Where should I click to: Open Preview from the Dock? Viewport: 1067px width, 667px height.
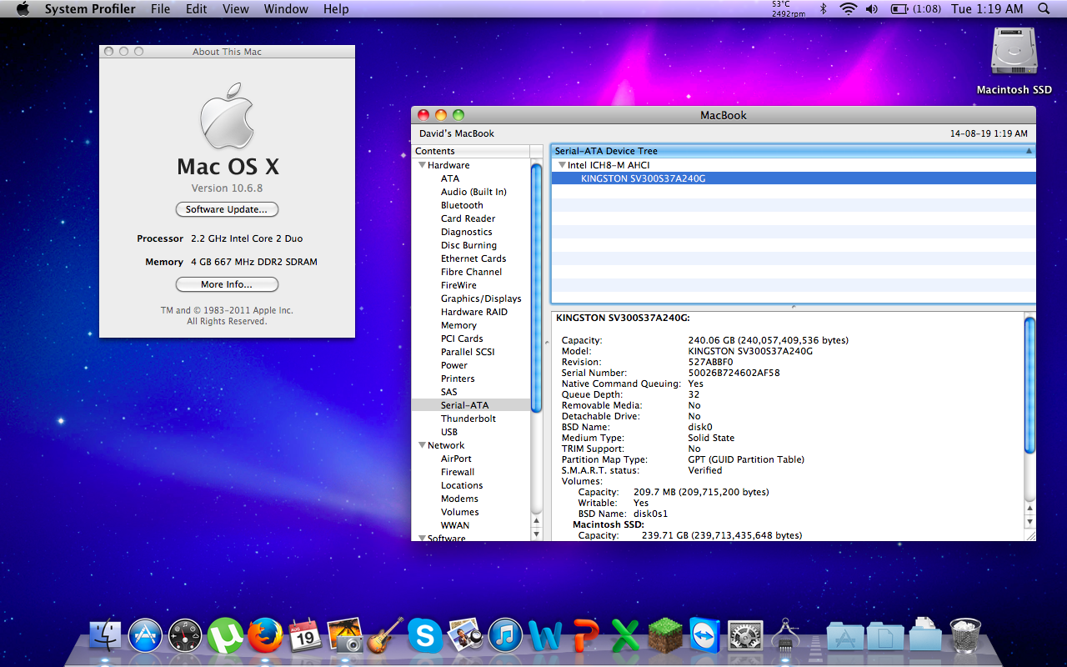465,635
